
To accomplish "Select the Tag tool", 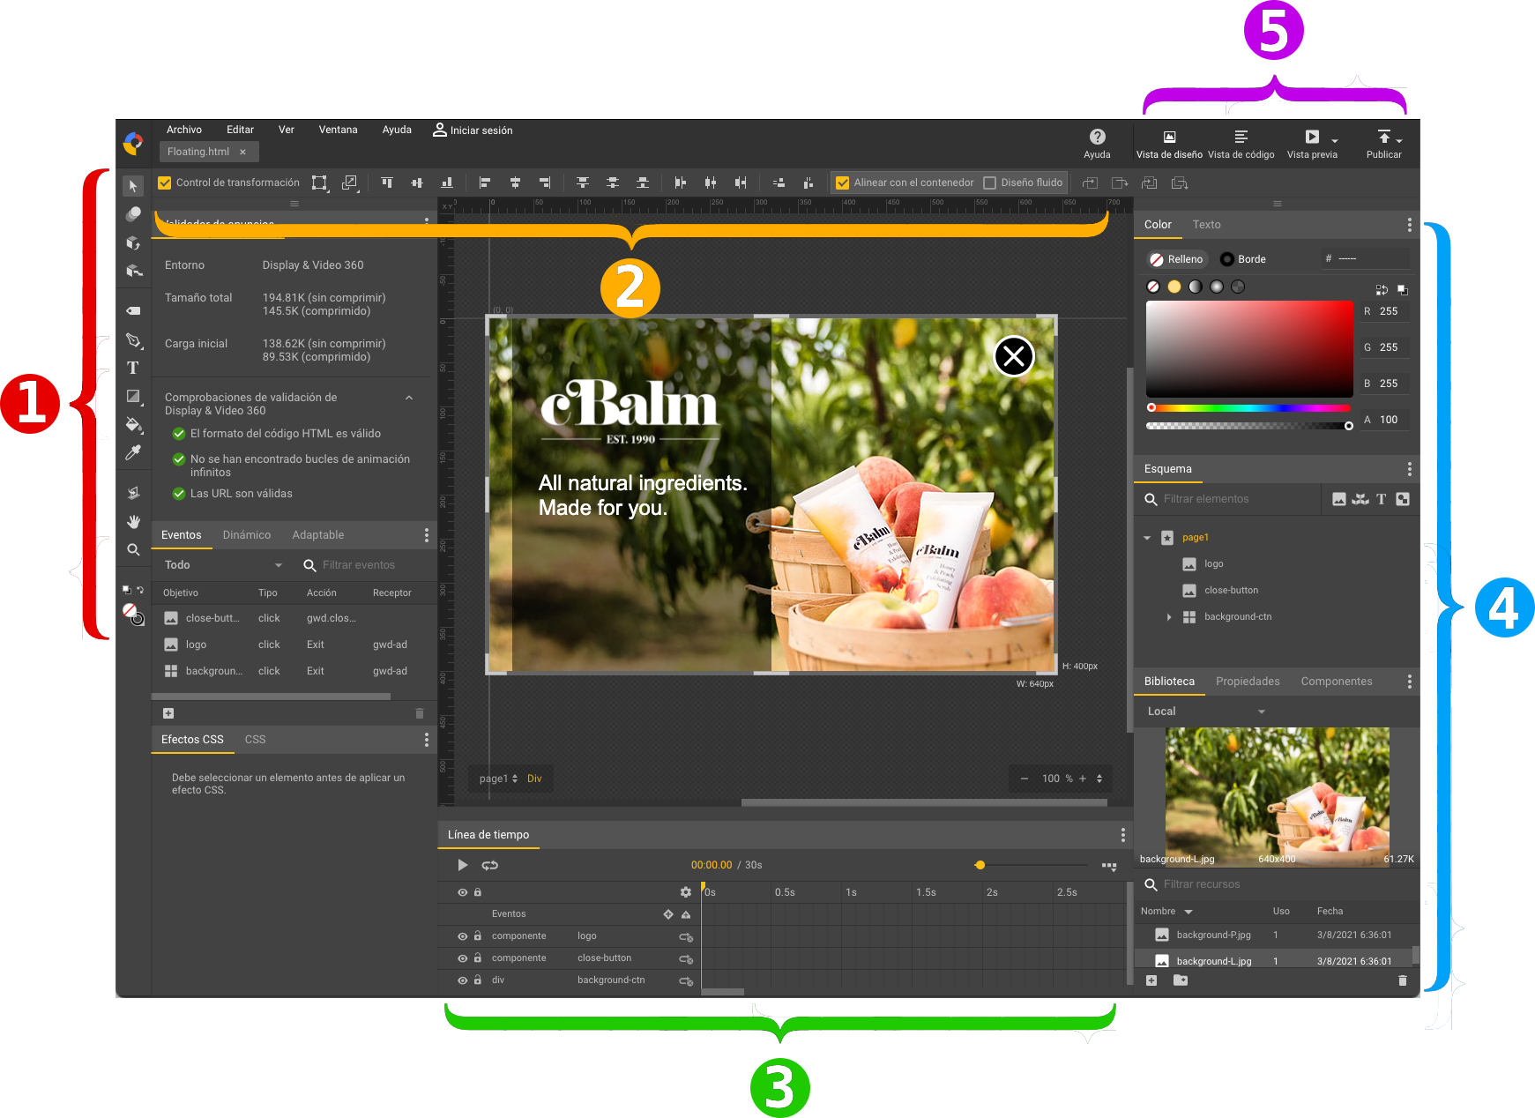I will (x=133, y=310).
